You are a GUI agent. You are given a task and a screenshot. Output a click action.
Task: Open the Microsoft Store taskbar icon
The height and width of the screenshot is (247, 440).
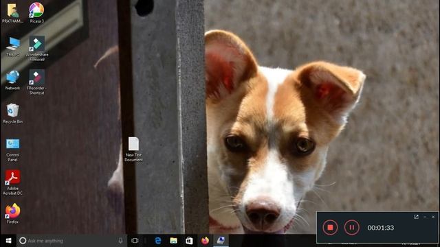190,241
